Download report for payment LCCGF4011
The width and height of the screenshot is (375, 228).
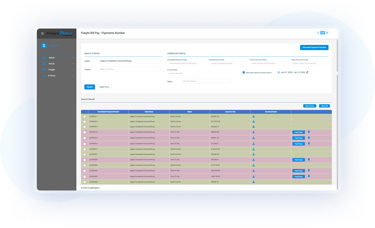[254, 117]
